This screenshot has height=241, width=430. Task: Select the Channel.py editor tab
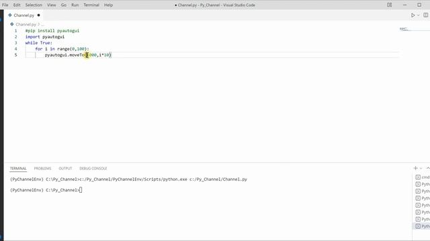24,15
